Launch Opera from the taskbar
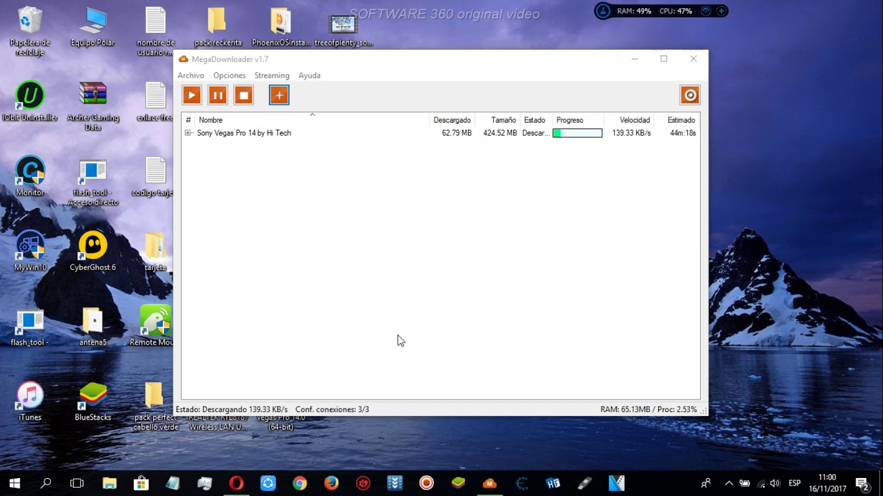883x496 pixels. pyautogui.click(x=236, y=483)
